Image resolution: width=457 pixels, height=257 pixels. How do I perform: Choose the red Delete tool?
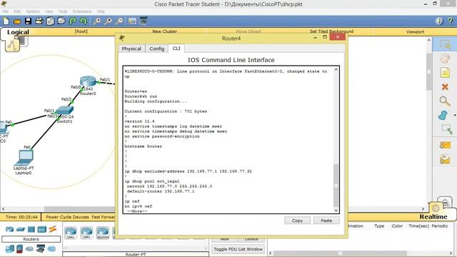click(x=445, y=86)
